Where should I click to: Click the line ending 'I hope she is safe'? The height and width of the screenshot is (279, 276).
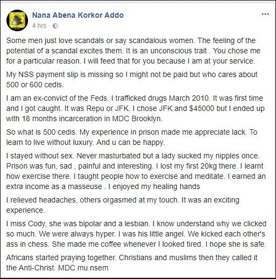point(136,244)
